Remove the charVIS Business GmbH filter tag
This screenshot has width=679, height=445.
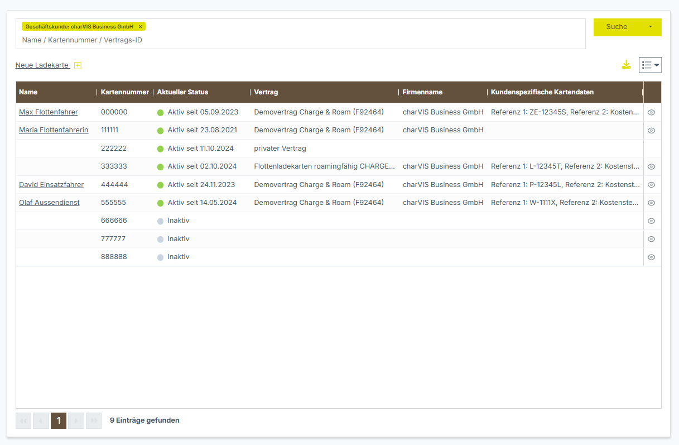click(x=141, y=26)
